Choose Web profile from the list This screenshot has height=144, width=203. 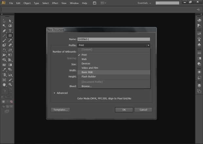tap(114, 59)
